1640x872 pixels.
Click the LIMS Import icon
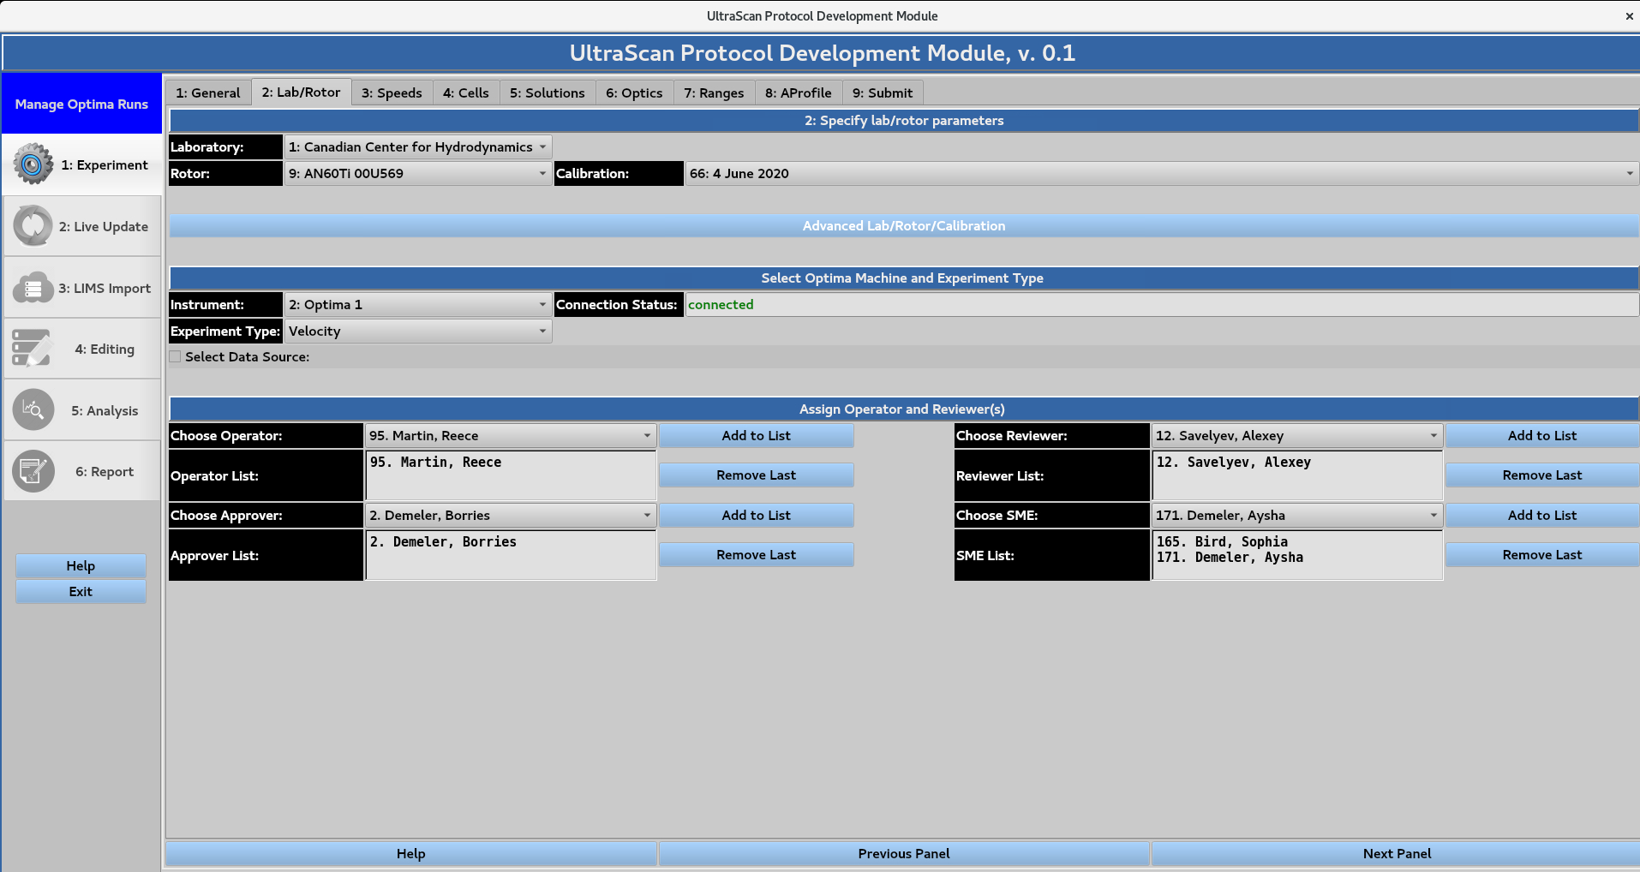click(33, 288)
